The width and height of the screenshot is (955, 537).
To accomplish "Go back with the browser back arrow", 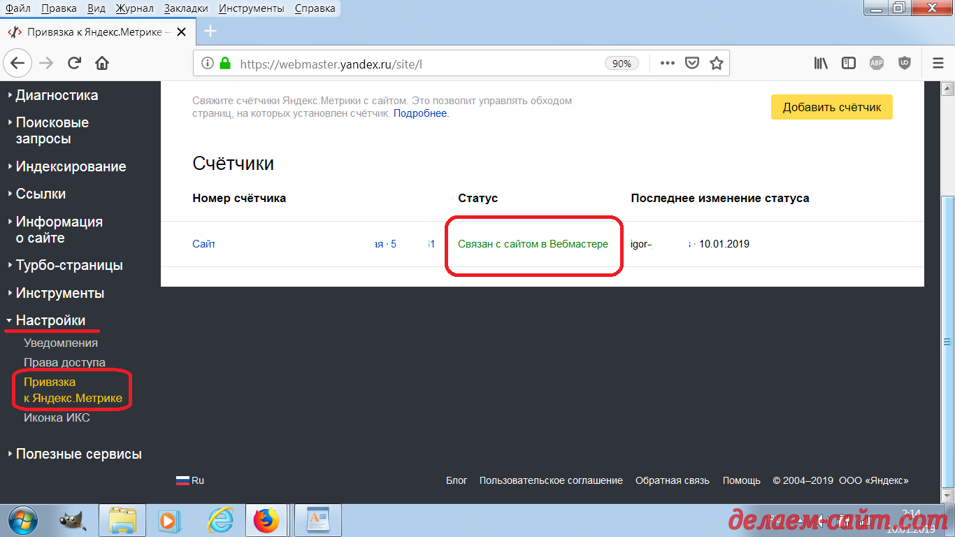I will [17, 63].
